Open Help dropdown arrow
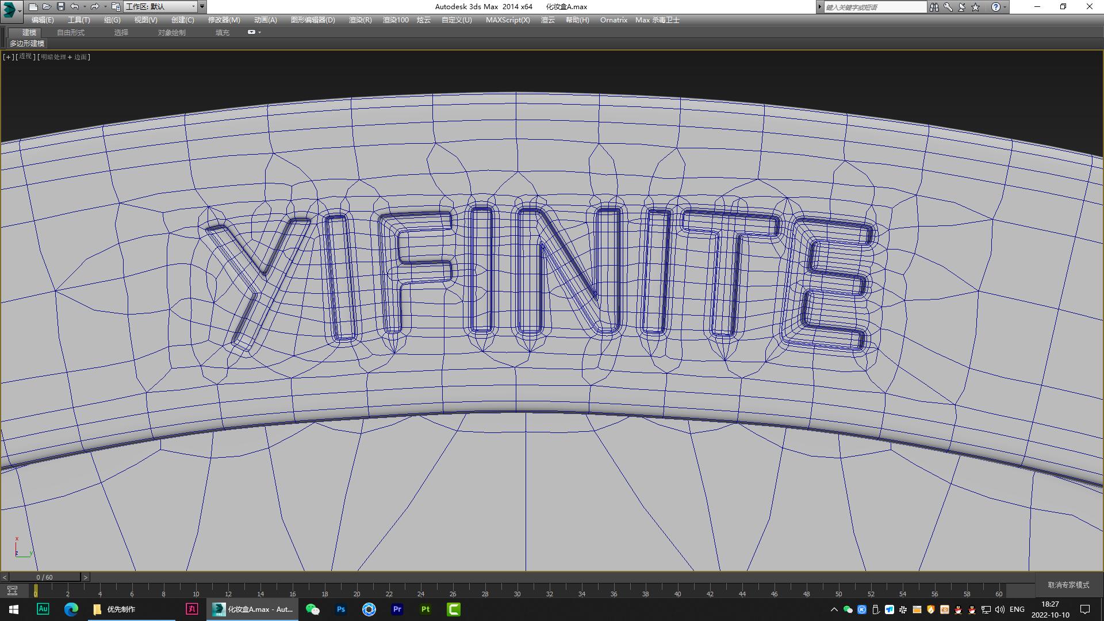The image size is (1104, 621). coord(1005,7)
